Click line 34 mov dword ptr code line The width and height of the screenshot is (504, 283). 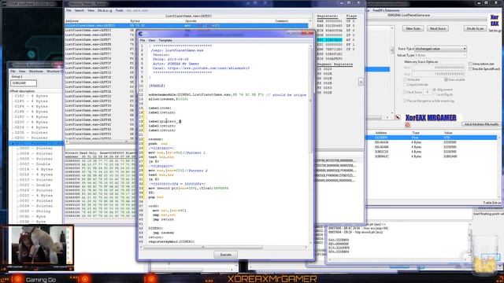[x=188, y=189]
